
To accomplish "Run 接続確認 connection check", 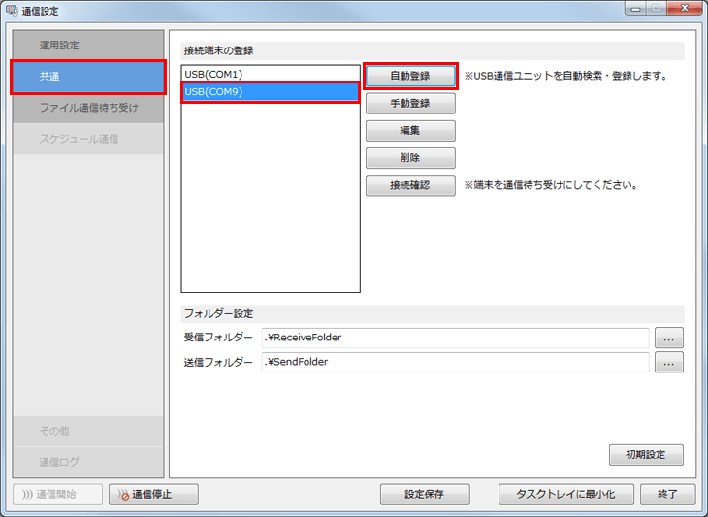I will tap(410, 185).
